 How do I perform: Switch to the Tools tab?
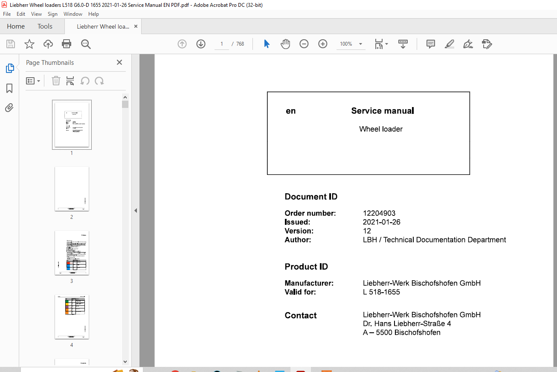click(x=45, y=26)
